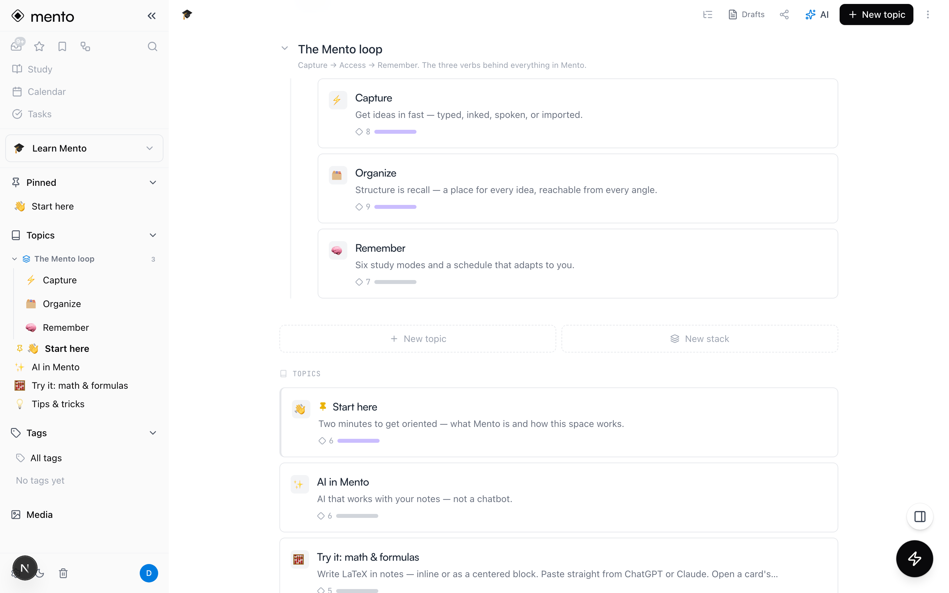Screen dimensions: 949x593
Task: Toggle the right side panel icon
Action: tap(920, 517)
